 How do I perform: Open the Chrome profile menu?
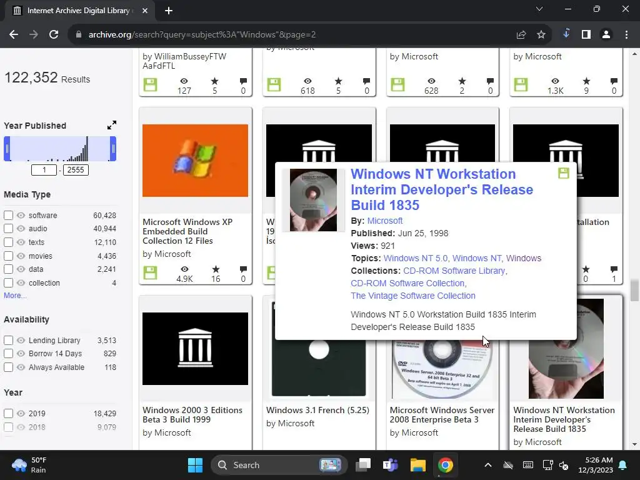pyautogui.click(x=606, y=35)
